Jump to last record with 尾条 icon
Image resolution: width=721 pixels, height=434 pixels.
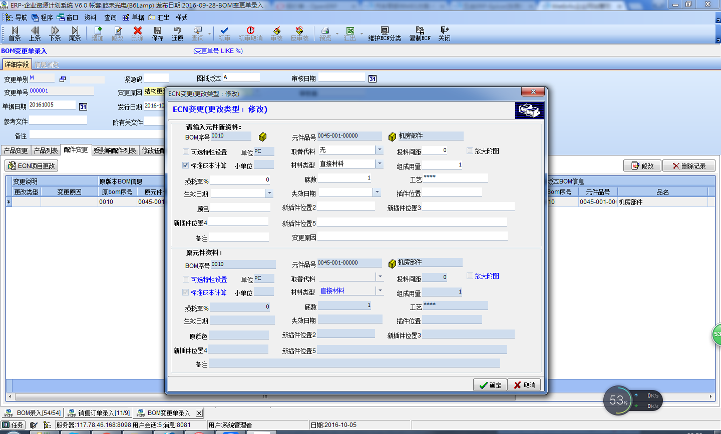pos(75,34)
